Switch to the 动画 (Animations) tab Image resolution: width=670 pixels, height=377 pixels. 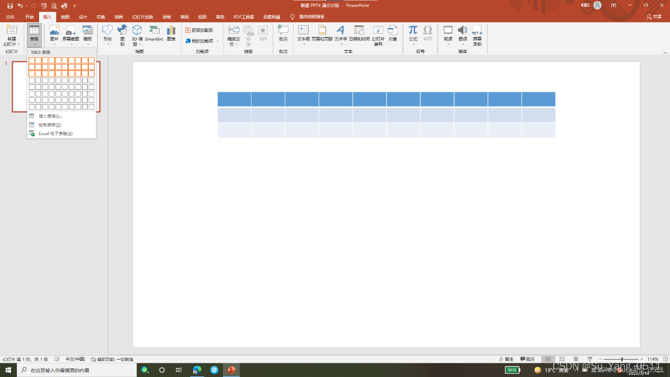[118, 17]
